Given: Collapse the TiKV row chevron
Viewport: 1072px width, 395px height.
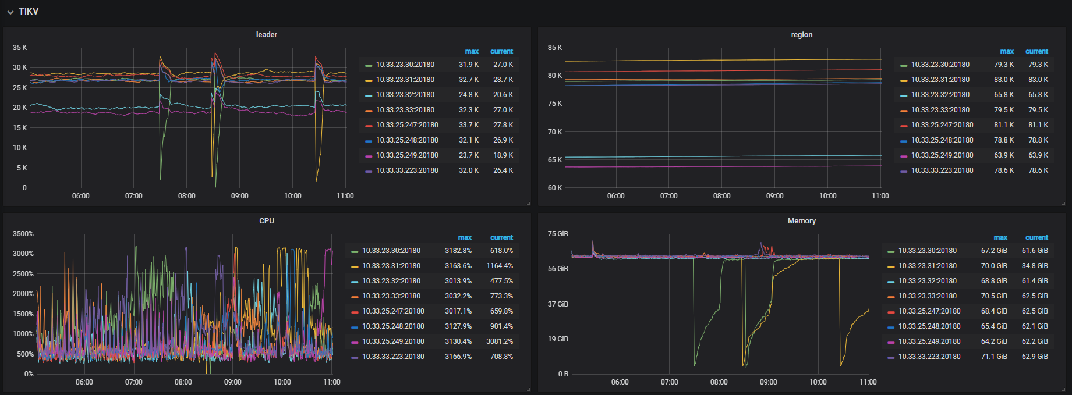Looking at the screenshot, I should pos(10,12).
